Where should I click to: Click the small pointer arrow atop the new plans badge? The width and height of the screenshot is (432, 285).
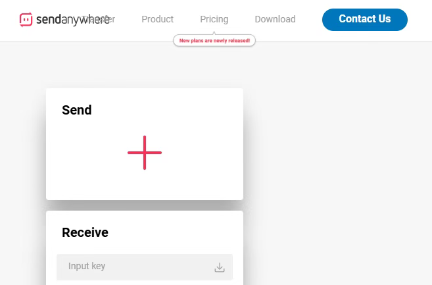click(x=214, y=34)
